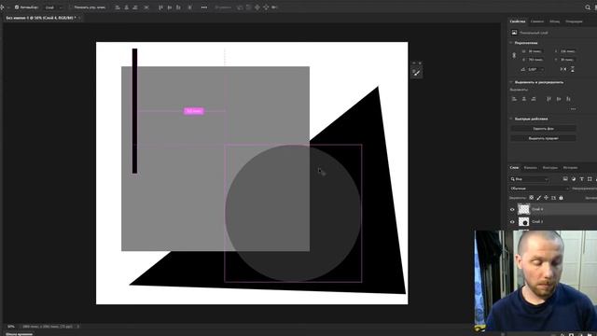The height and width of the screenshot is (336, 597).
Task: Click the X position field in Properties
Action: coord(567,51)
